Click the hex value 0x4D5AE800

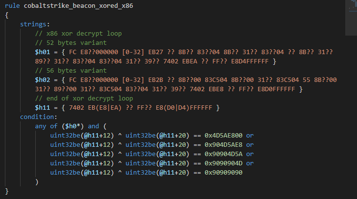[223, 136]
